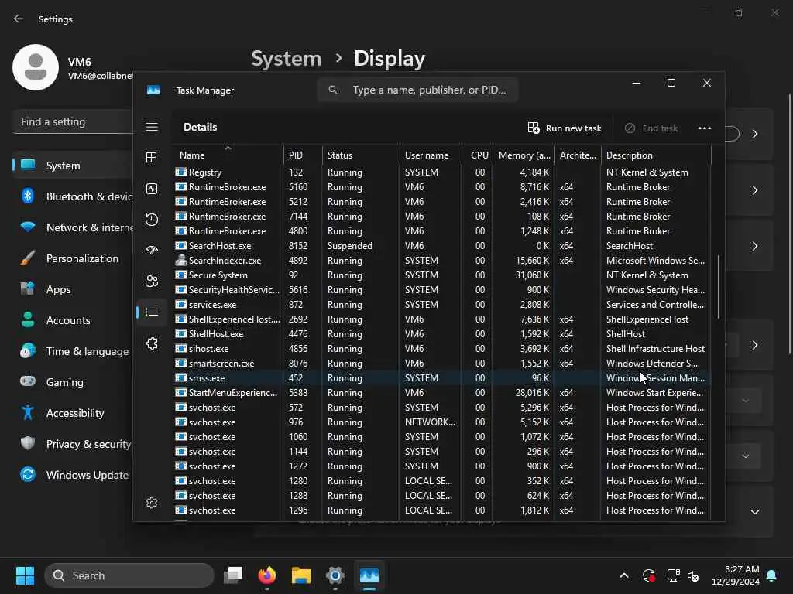
Task: Select RuntimeBroker.exe with PID 5160
Action: tap(442, 187)
